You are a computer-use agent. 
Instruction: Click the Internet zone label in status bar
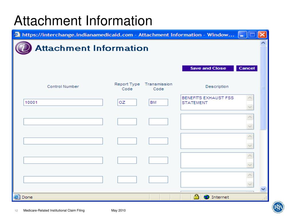(220, 197)
